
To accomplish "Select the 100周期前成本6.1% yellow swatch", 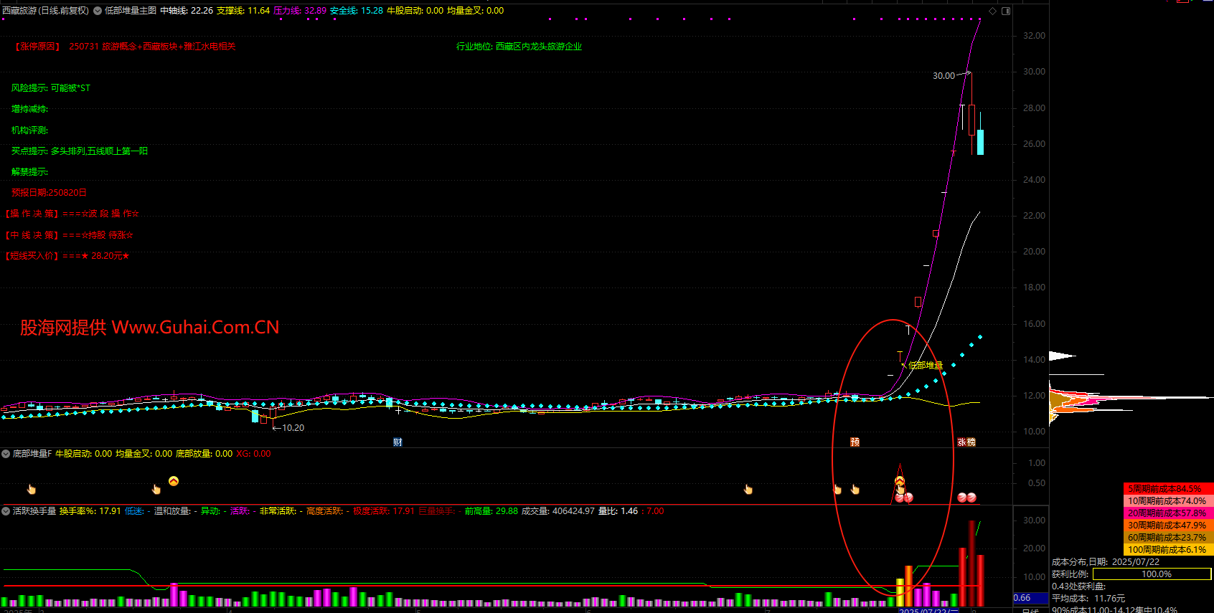I will tap(1168, 550).
